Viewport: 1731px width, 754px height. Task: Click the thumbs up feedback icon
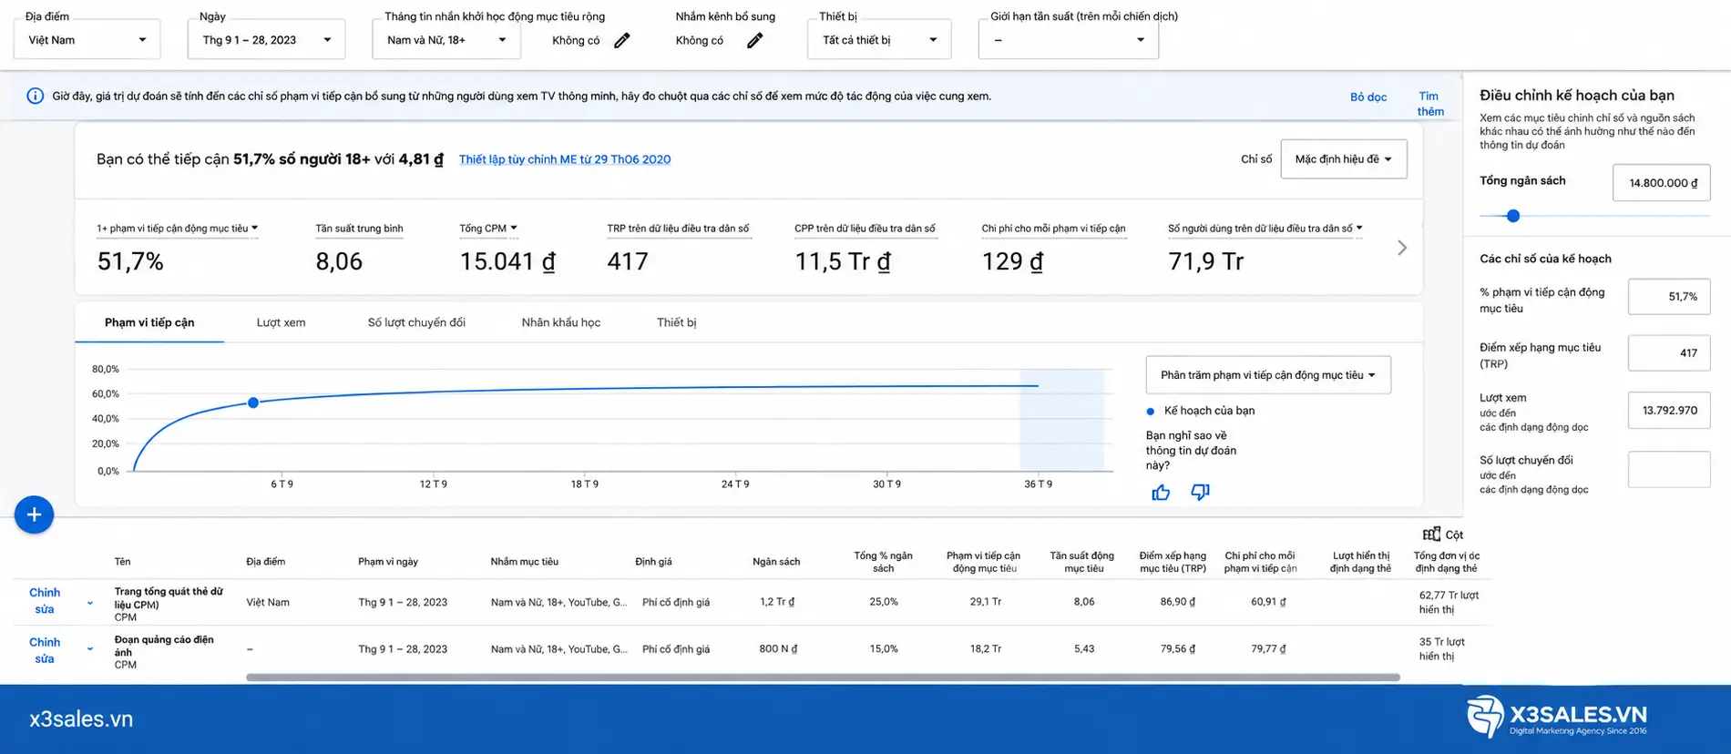coord(1161,493)
